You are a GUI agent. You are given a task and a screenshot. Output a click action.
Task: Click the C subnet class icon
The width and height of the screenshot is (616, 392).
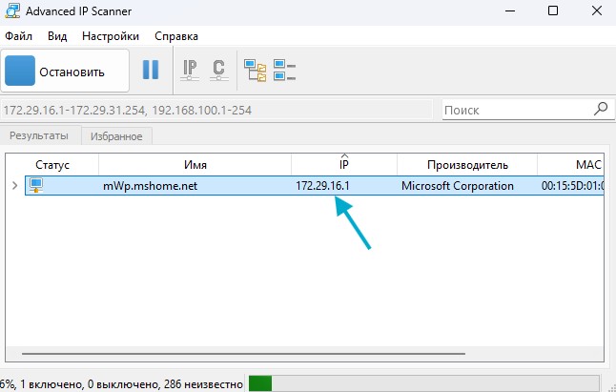pos(218,70)
